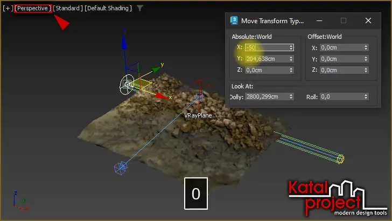
Task: Click the viewport filter funnel icon
Action: [140, 8]
